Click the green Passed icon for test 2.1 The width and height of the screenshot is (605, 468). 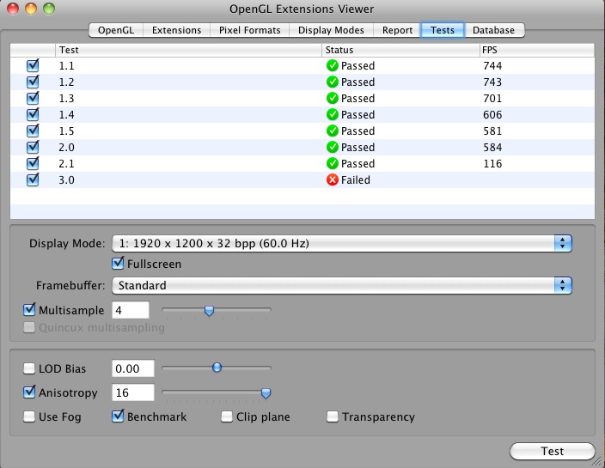click(x=333, y=163)
